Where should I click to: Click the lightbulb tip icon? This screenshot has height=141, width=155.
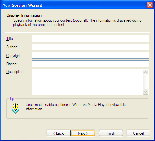click(15, 108)
